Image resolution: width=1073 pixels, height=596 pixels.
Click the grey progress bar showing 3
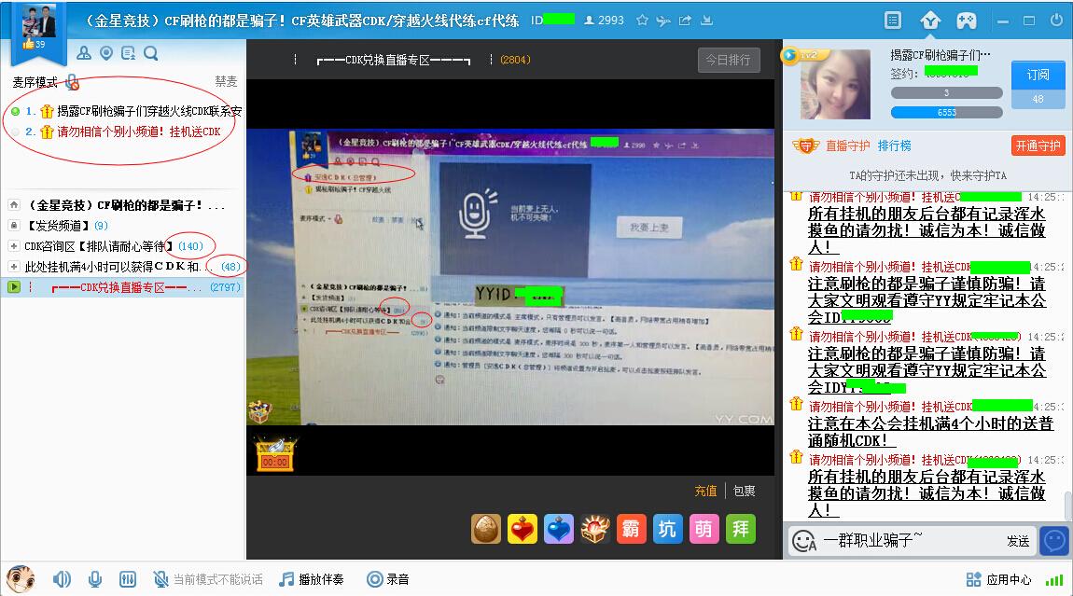[946, 93]
